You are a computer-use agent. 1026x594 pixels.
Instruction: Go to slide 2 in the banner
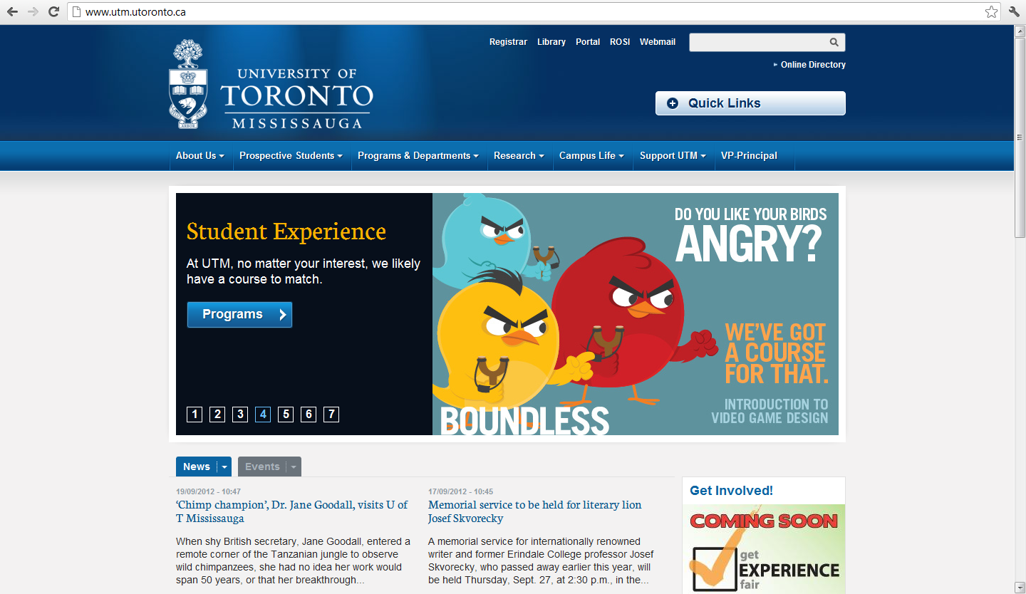(217, 414)
